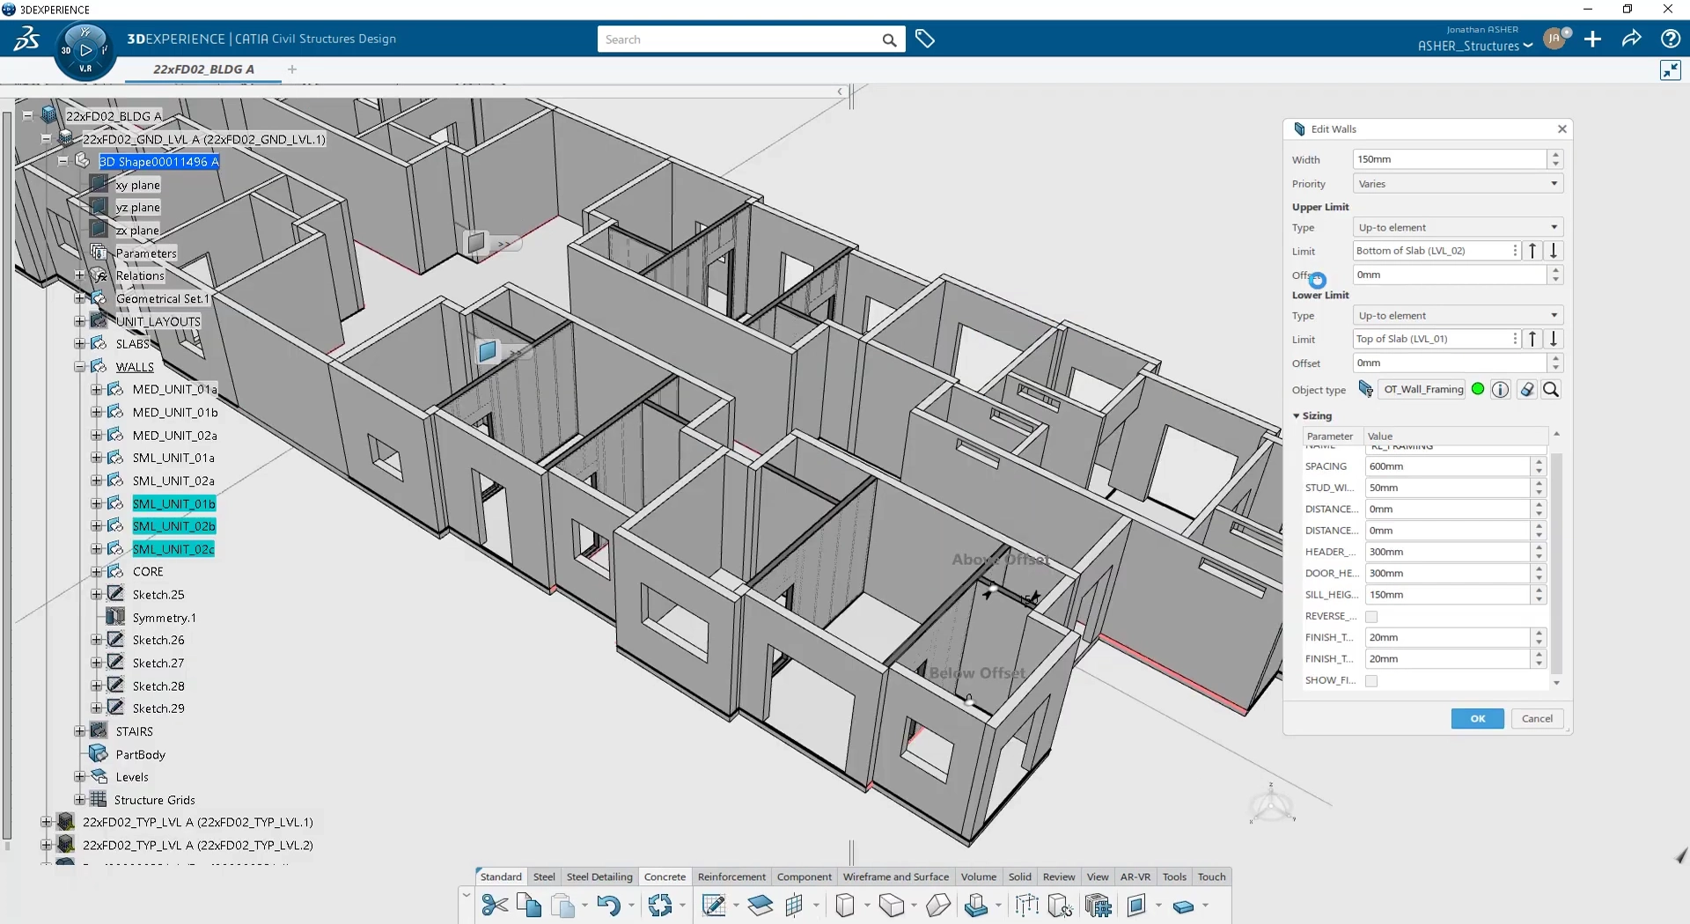Click the eraser icon beside OT_Wall_Framing
The image size is (1690, 924).
1527,389
